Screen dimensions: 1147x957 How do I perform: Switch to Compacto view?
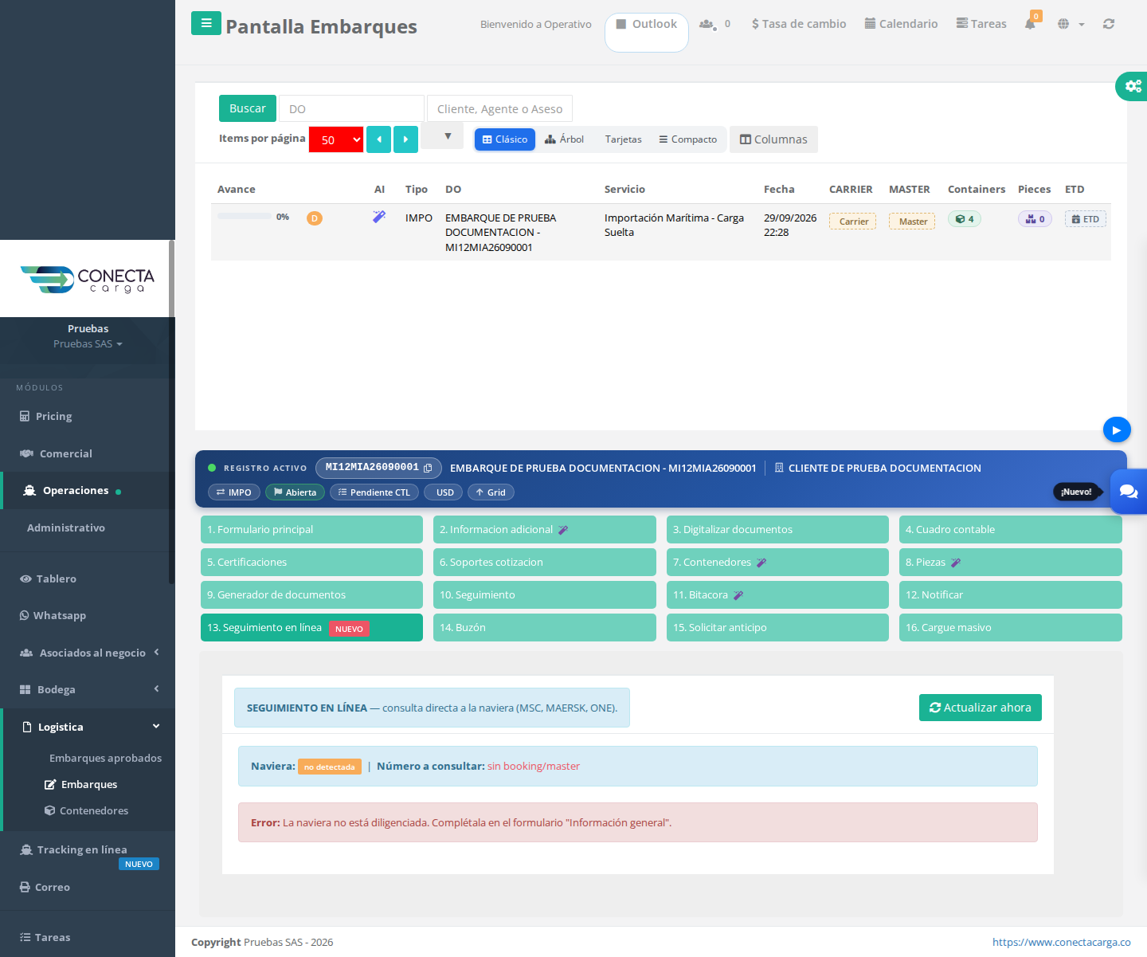point(688,139)
